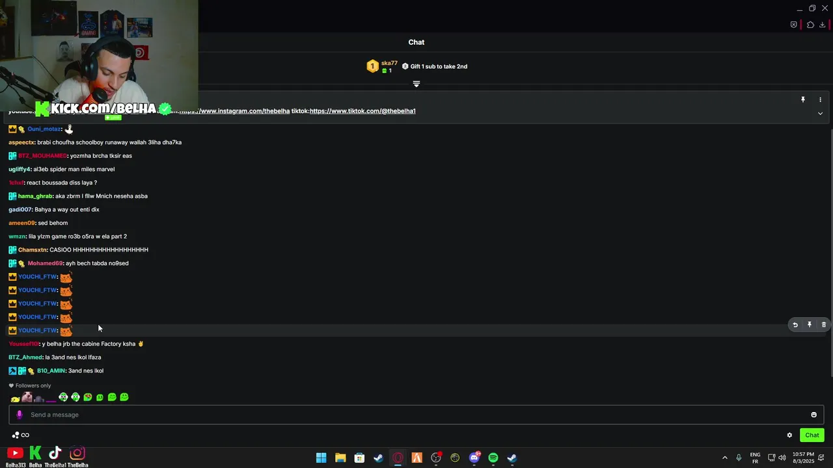833x468 pixels.
Task: Click message 'react boussada diss laya ?'
Action: (62, 183)
